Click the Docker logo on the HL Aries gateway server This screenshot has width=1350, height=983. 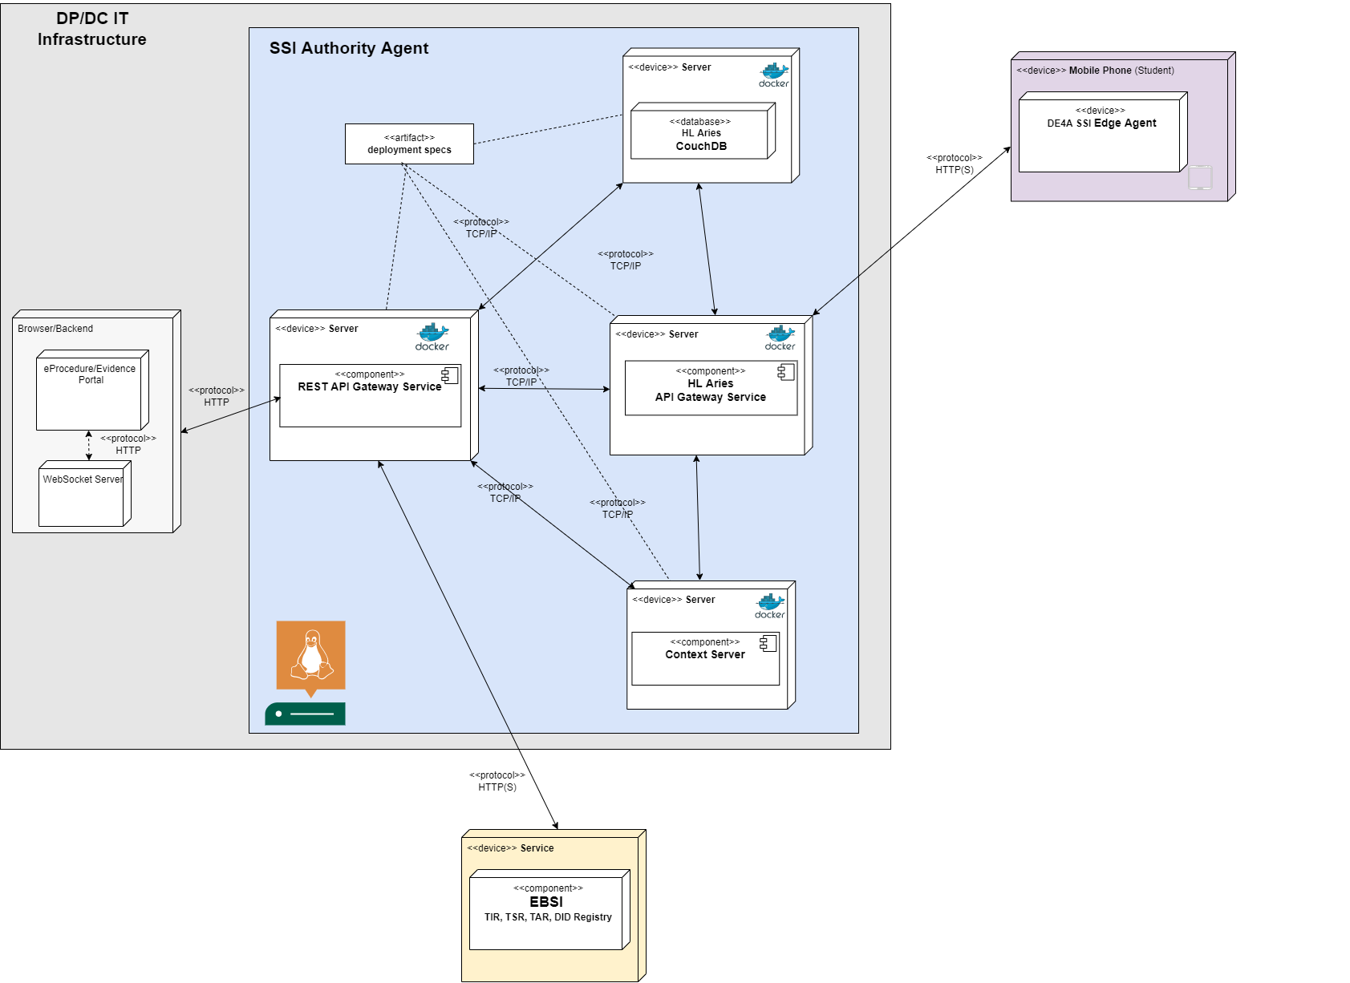coord(780,338)
